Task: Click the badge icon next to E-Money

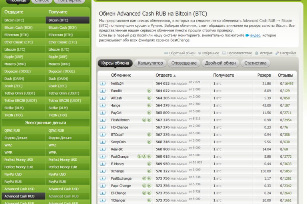Action: click(x=149, y=164)
